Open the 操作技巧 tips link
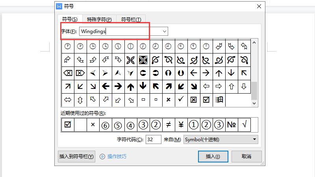 coord(117,156)
